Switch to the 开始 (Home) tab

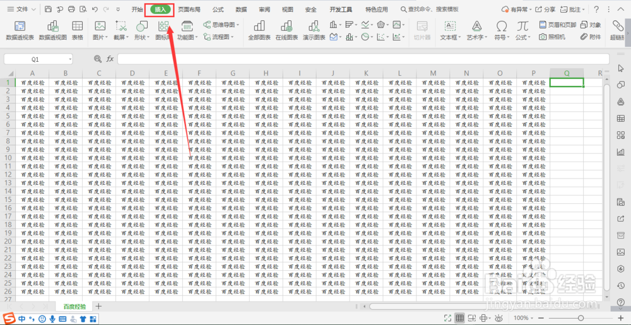coord(137,9)
